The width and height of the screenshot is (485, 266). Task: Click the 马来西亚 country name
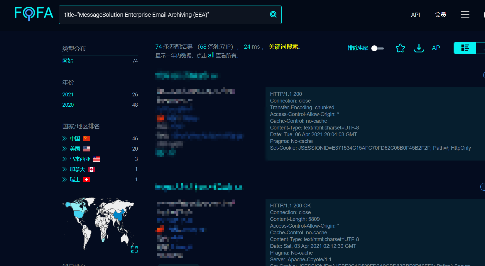click(80, 159)
